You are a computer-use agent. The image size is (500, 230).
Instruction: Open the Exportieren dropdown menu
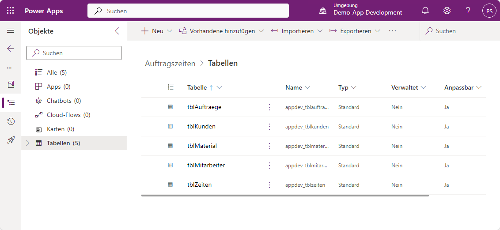(355, 31)
